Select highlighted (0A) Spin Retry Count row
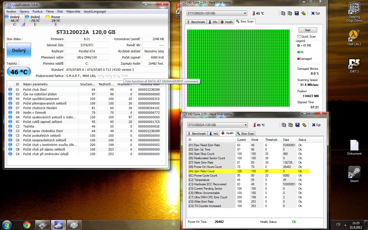368x230 pixels. click(249, 171)
